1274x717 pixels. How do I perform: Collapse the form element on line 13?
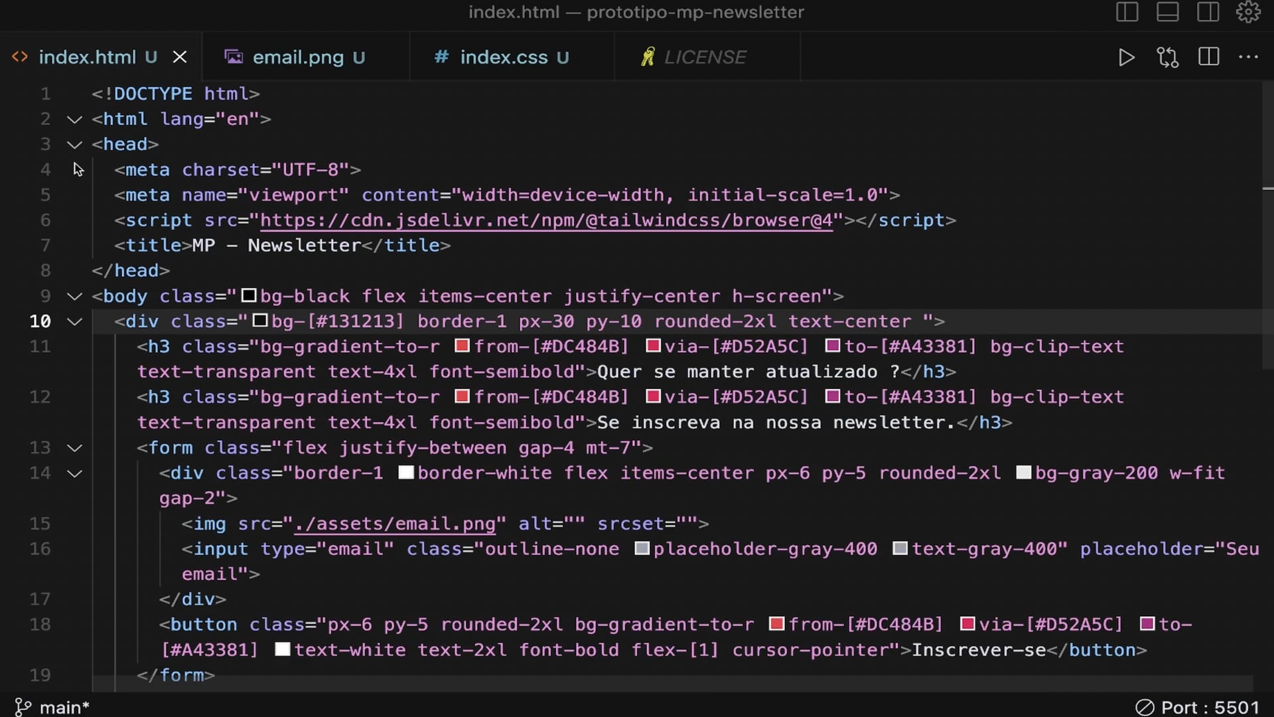75,448
